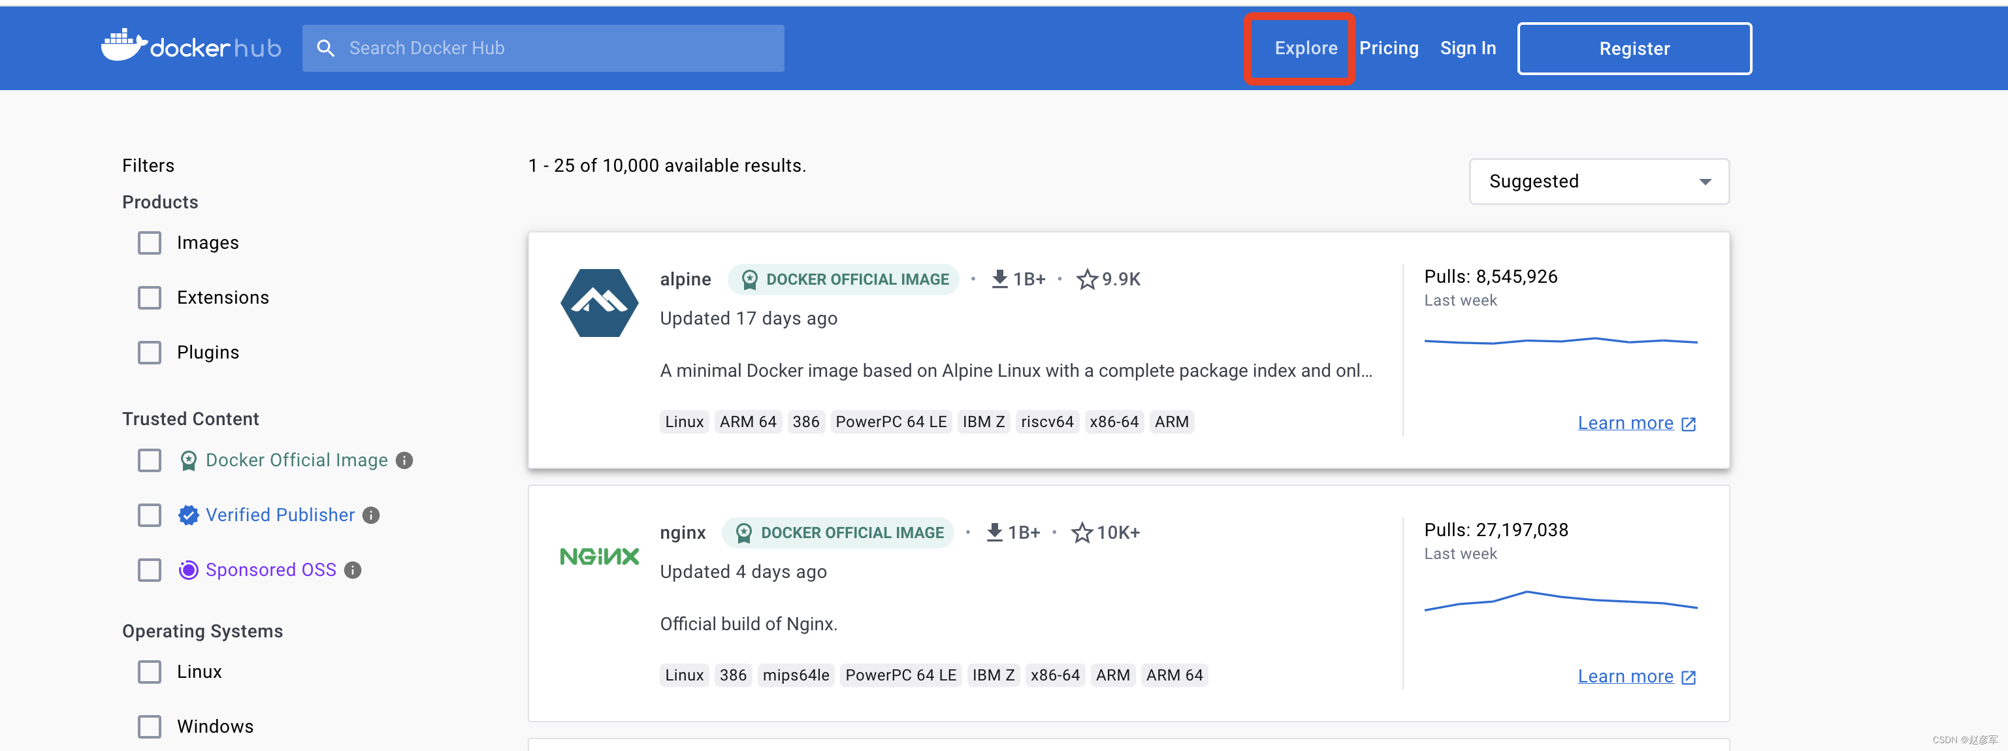
Task: Click the download count icon on NGINX
Action: 997,532
